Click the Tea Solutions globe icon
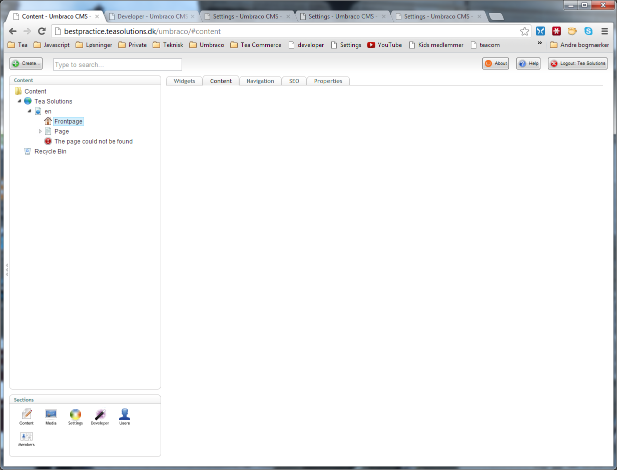Image resolution: width=617 pixels, height=470 pixels. tap(28, 101)
